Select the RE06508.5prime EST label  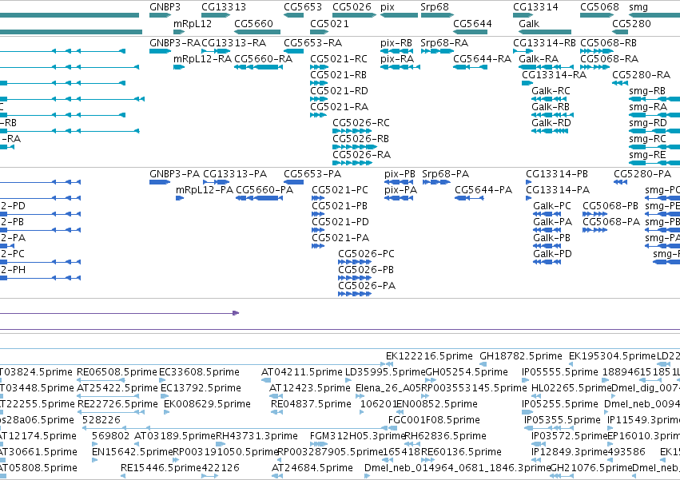[x=117, y=372]
